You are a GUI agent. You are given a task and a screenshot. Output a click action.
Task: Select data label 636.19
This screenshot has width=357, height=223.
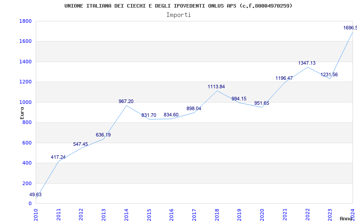click(x=103, y=135)
